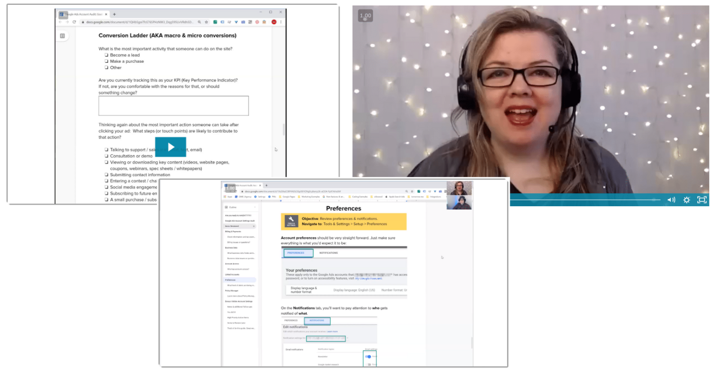Check the 'Make a purchase' checkbox
The image size is (712, 369).
pyautogui.click(x=107, y=61)
